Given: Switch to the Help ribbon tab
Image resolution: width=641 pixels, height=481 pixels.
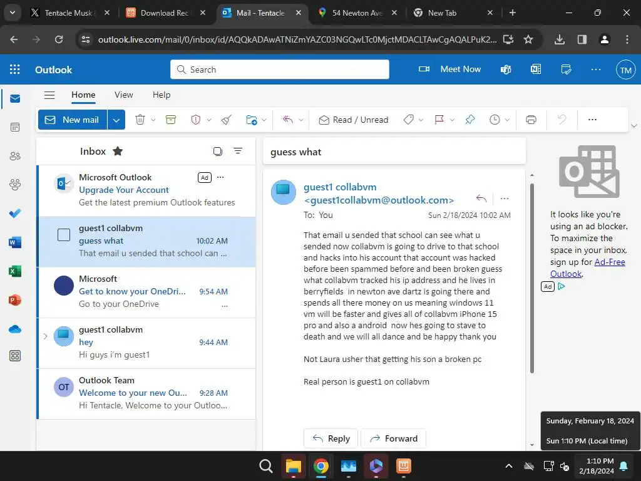Looking at the screenshot, I should (x=162, y=95).
